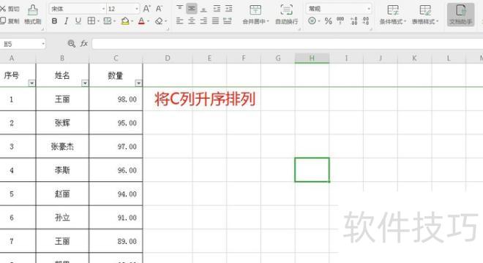The width and height of the screenshot is (483, 263).
Task: Click Merge and Center (合并居中)
Action: (255, 15)
